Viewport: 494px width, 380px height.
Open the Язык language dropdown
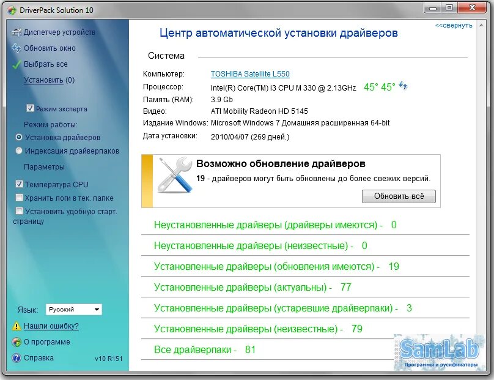click(74, 310)
